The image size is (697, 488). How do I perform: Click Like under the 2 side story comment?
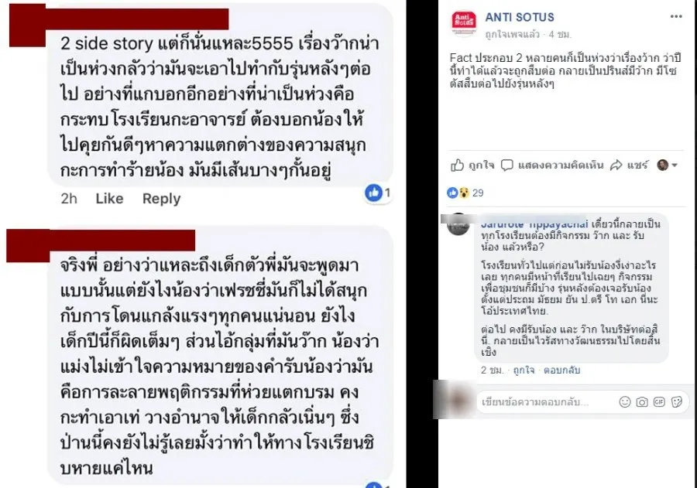click(x=109, y=198)
